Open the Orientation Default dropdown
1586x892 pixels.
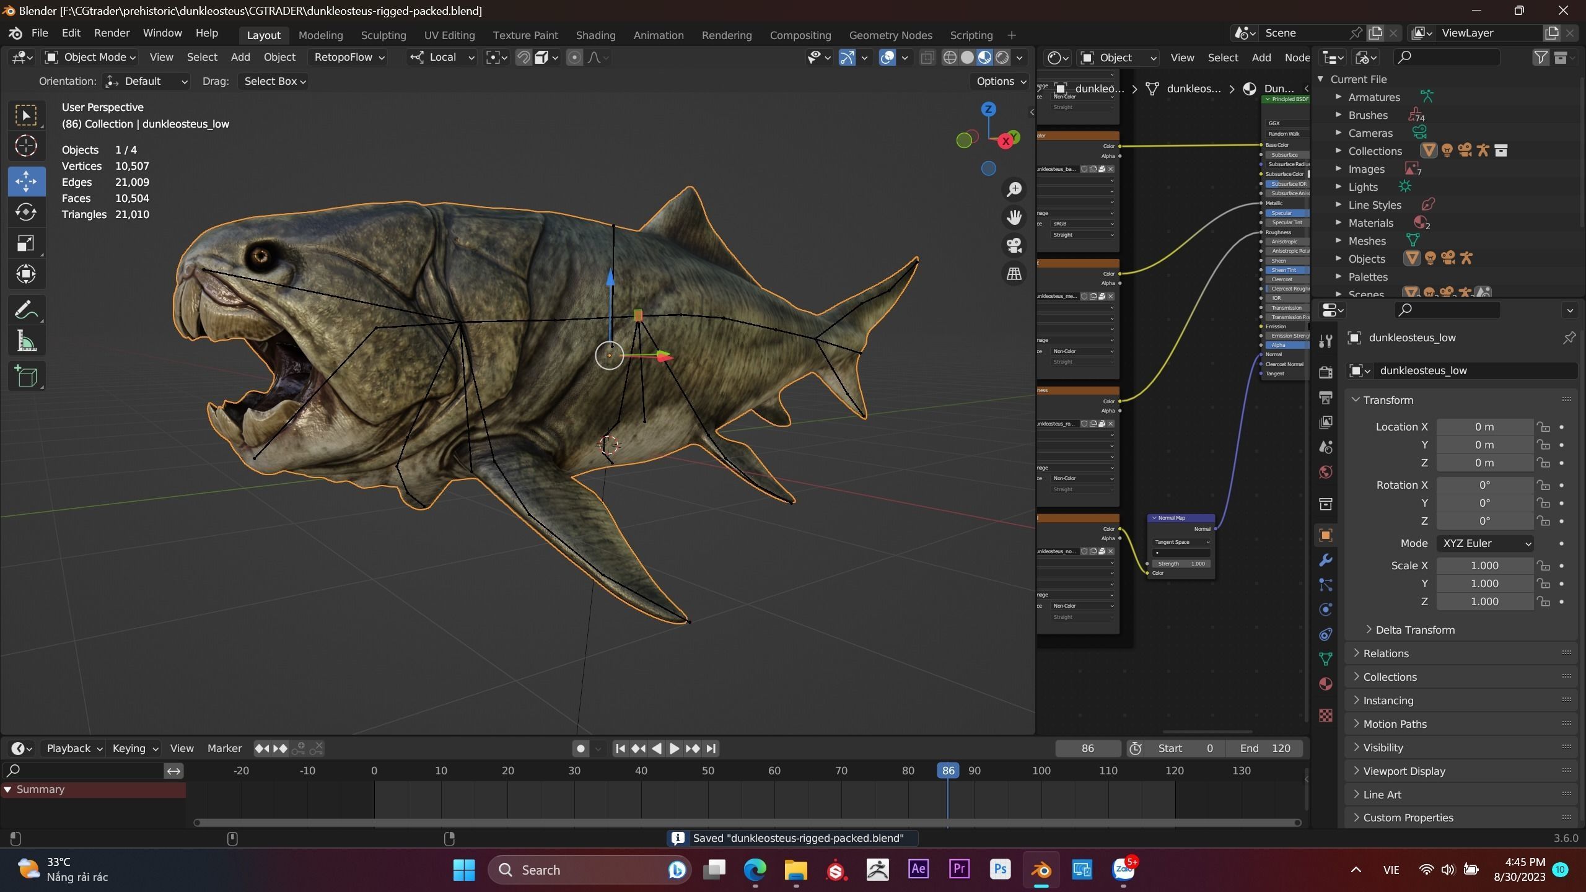(146, 81)
